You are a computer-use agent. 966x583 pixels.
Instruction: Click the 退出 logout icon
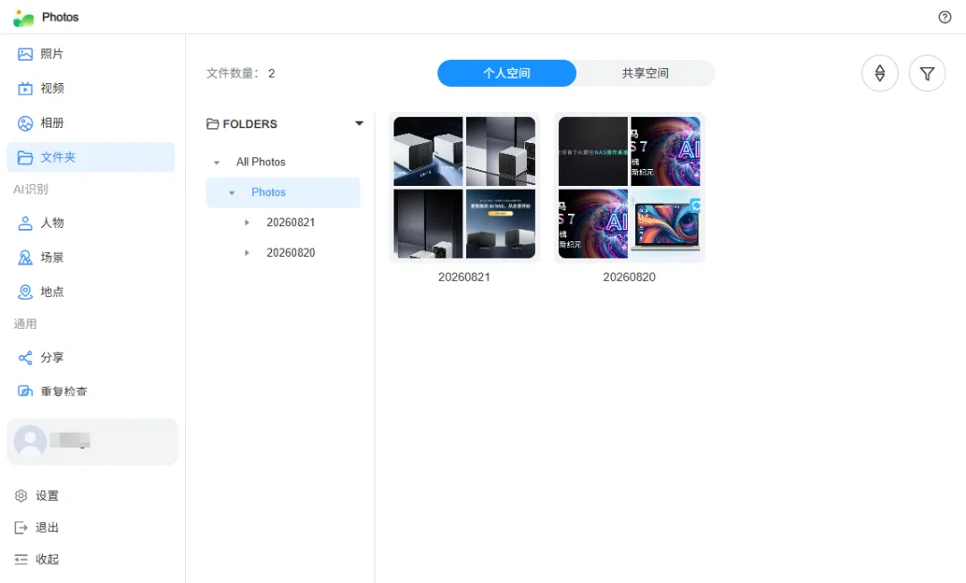(x=21, y=528)
